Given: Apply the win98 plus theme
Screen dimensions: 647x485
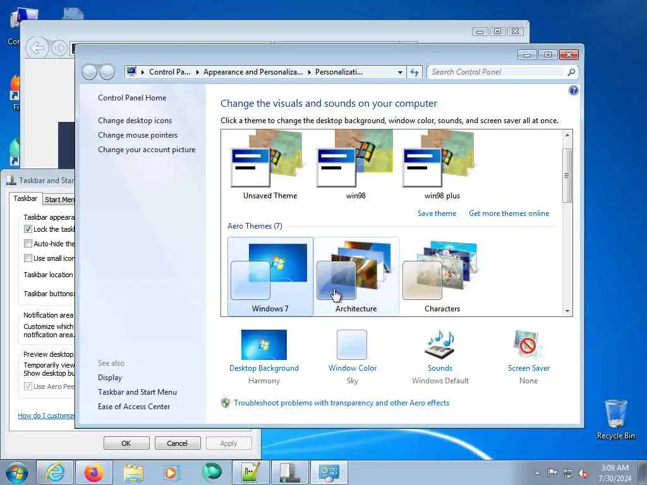Looking at the screenshot, I should pyautogui.click(x=442, y=165).
